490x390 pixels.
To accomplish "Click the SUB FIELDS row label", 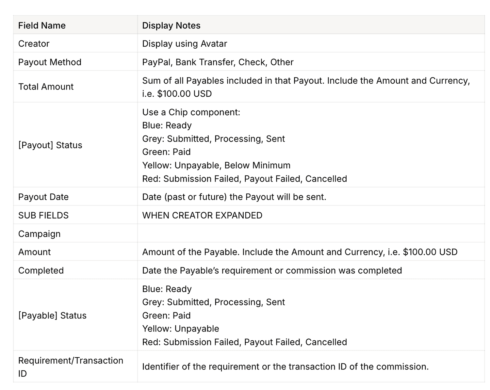I will tap(43, 215).
